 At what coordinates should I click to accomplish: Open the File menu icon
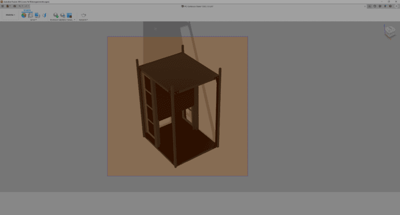click(8, 6)
